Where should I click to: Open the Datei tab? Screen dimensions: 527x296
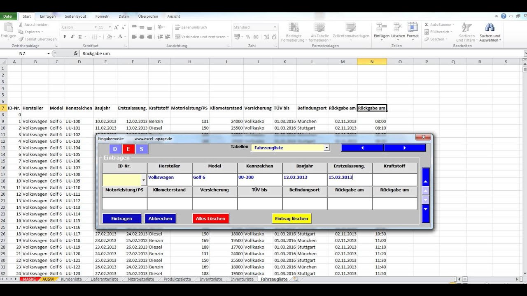point(8,16)
